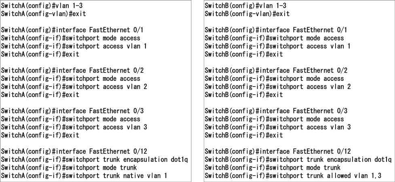Select SwitchA 'interface FastEthernet 0/2' line
Viewport: 395px width, 182px height.
coord(72,70)
